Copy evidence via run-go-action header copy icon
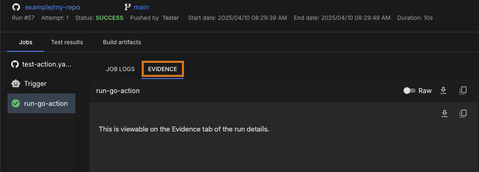The image size is (479, 172). (x=463, y=91)
